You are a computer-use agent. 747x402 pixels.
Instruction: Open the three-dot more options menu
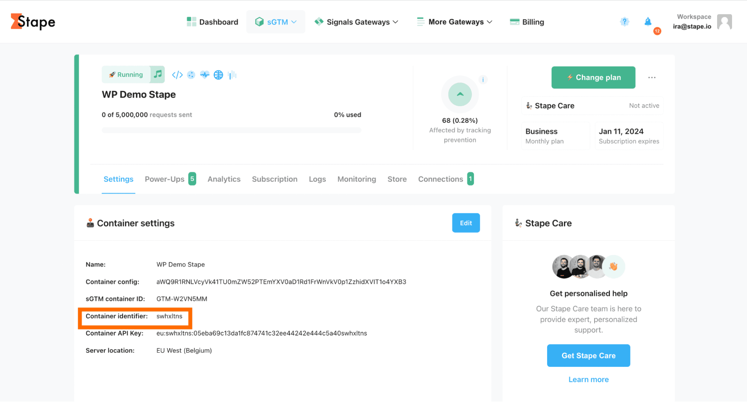pos(652,77)
